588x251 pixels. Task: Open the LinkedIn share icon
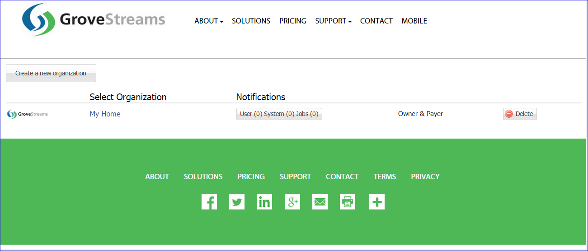[x=264, y=202]
